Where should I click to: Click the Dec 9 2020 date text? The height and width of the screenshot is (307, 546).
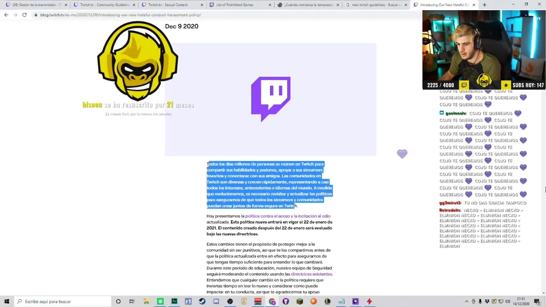(x=182, y=26)
